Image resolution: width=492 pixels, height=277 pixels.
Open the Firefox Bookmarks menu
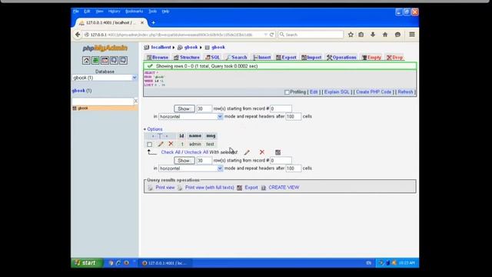click(134, 12)
